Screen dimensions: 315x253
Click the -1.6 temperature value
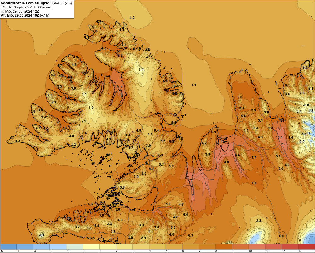[311, 111]
